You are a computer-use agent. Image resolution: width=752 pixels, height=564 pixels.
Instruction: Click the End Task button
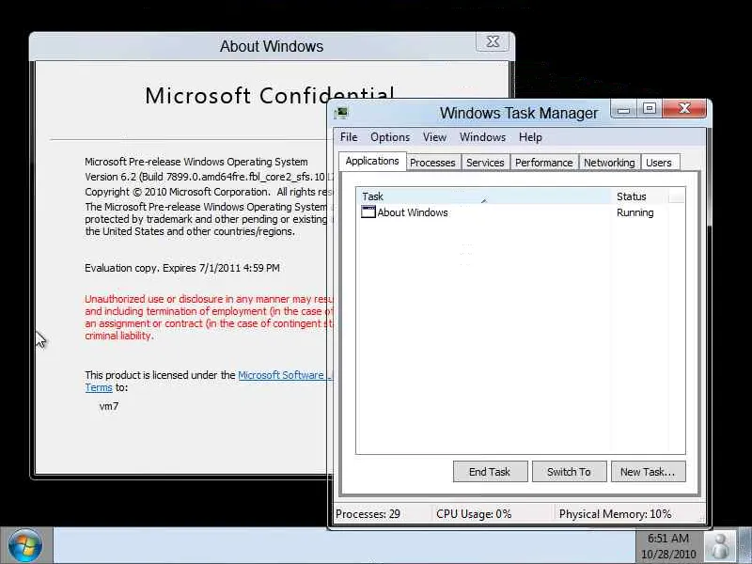pyautogui.click(x=490, y=472)
